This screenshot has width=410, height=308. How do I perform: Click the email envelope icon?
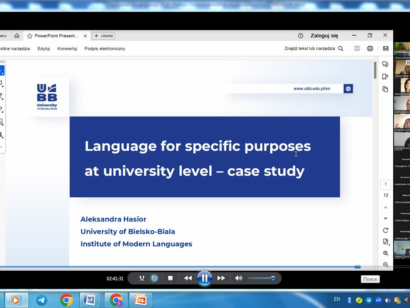[x=386, y=49]
